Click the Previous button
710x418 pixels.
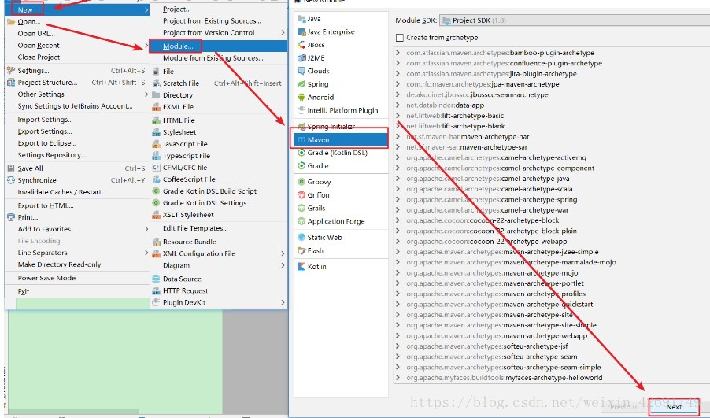(623, 407)
